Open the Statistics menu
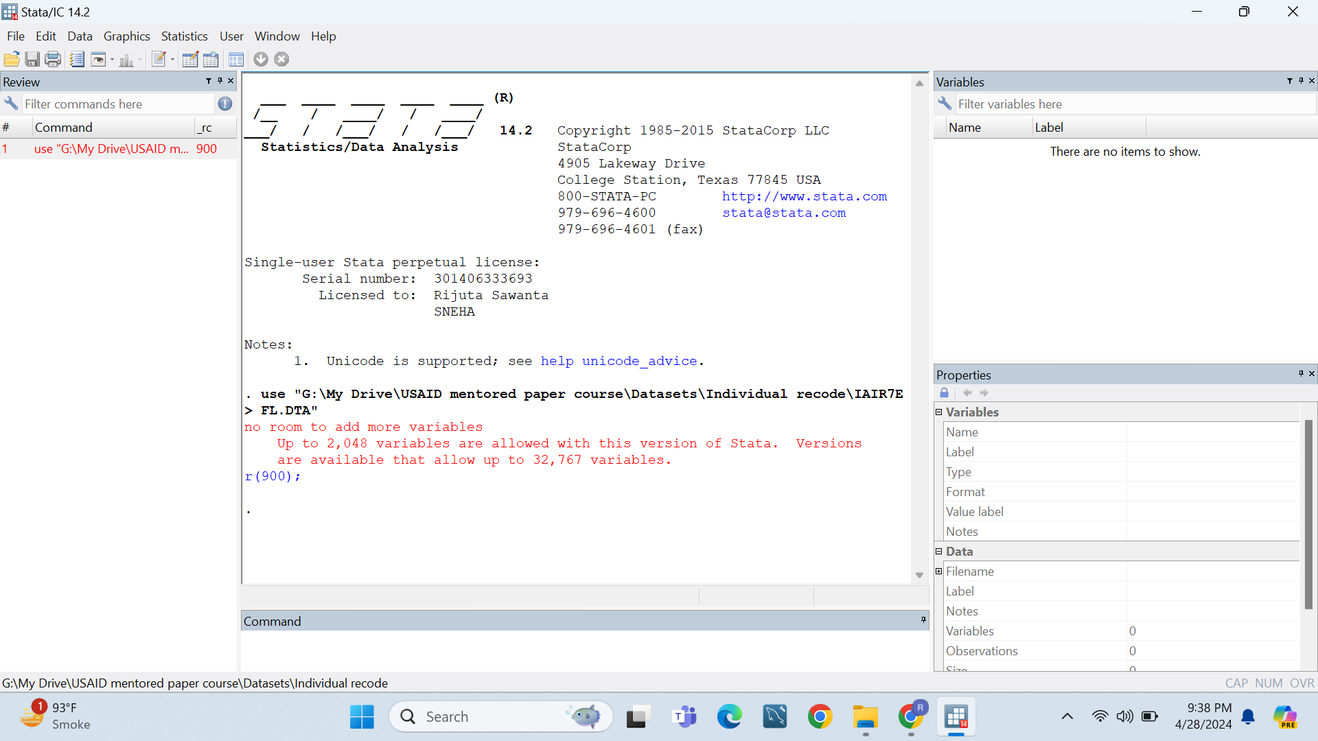 point(184,36)
